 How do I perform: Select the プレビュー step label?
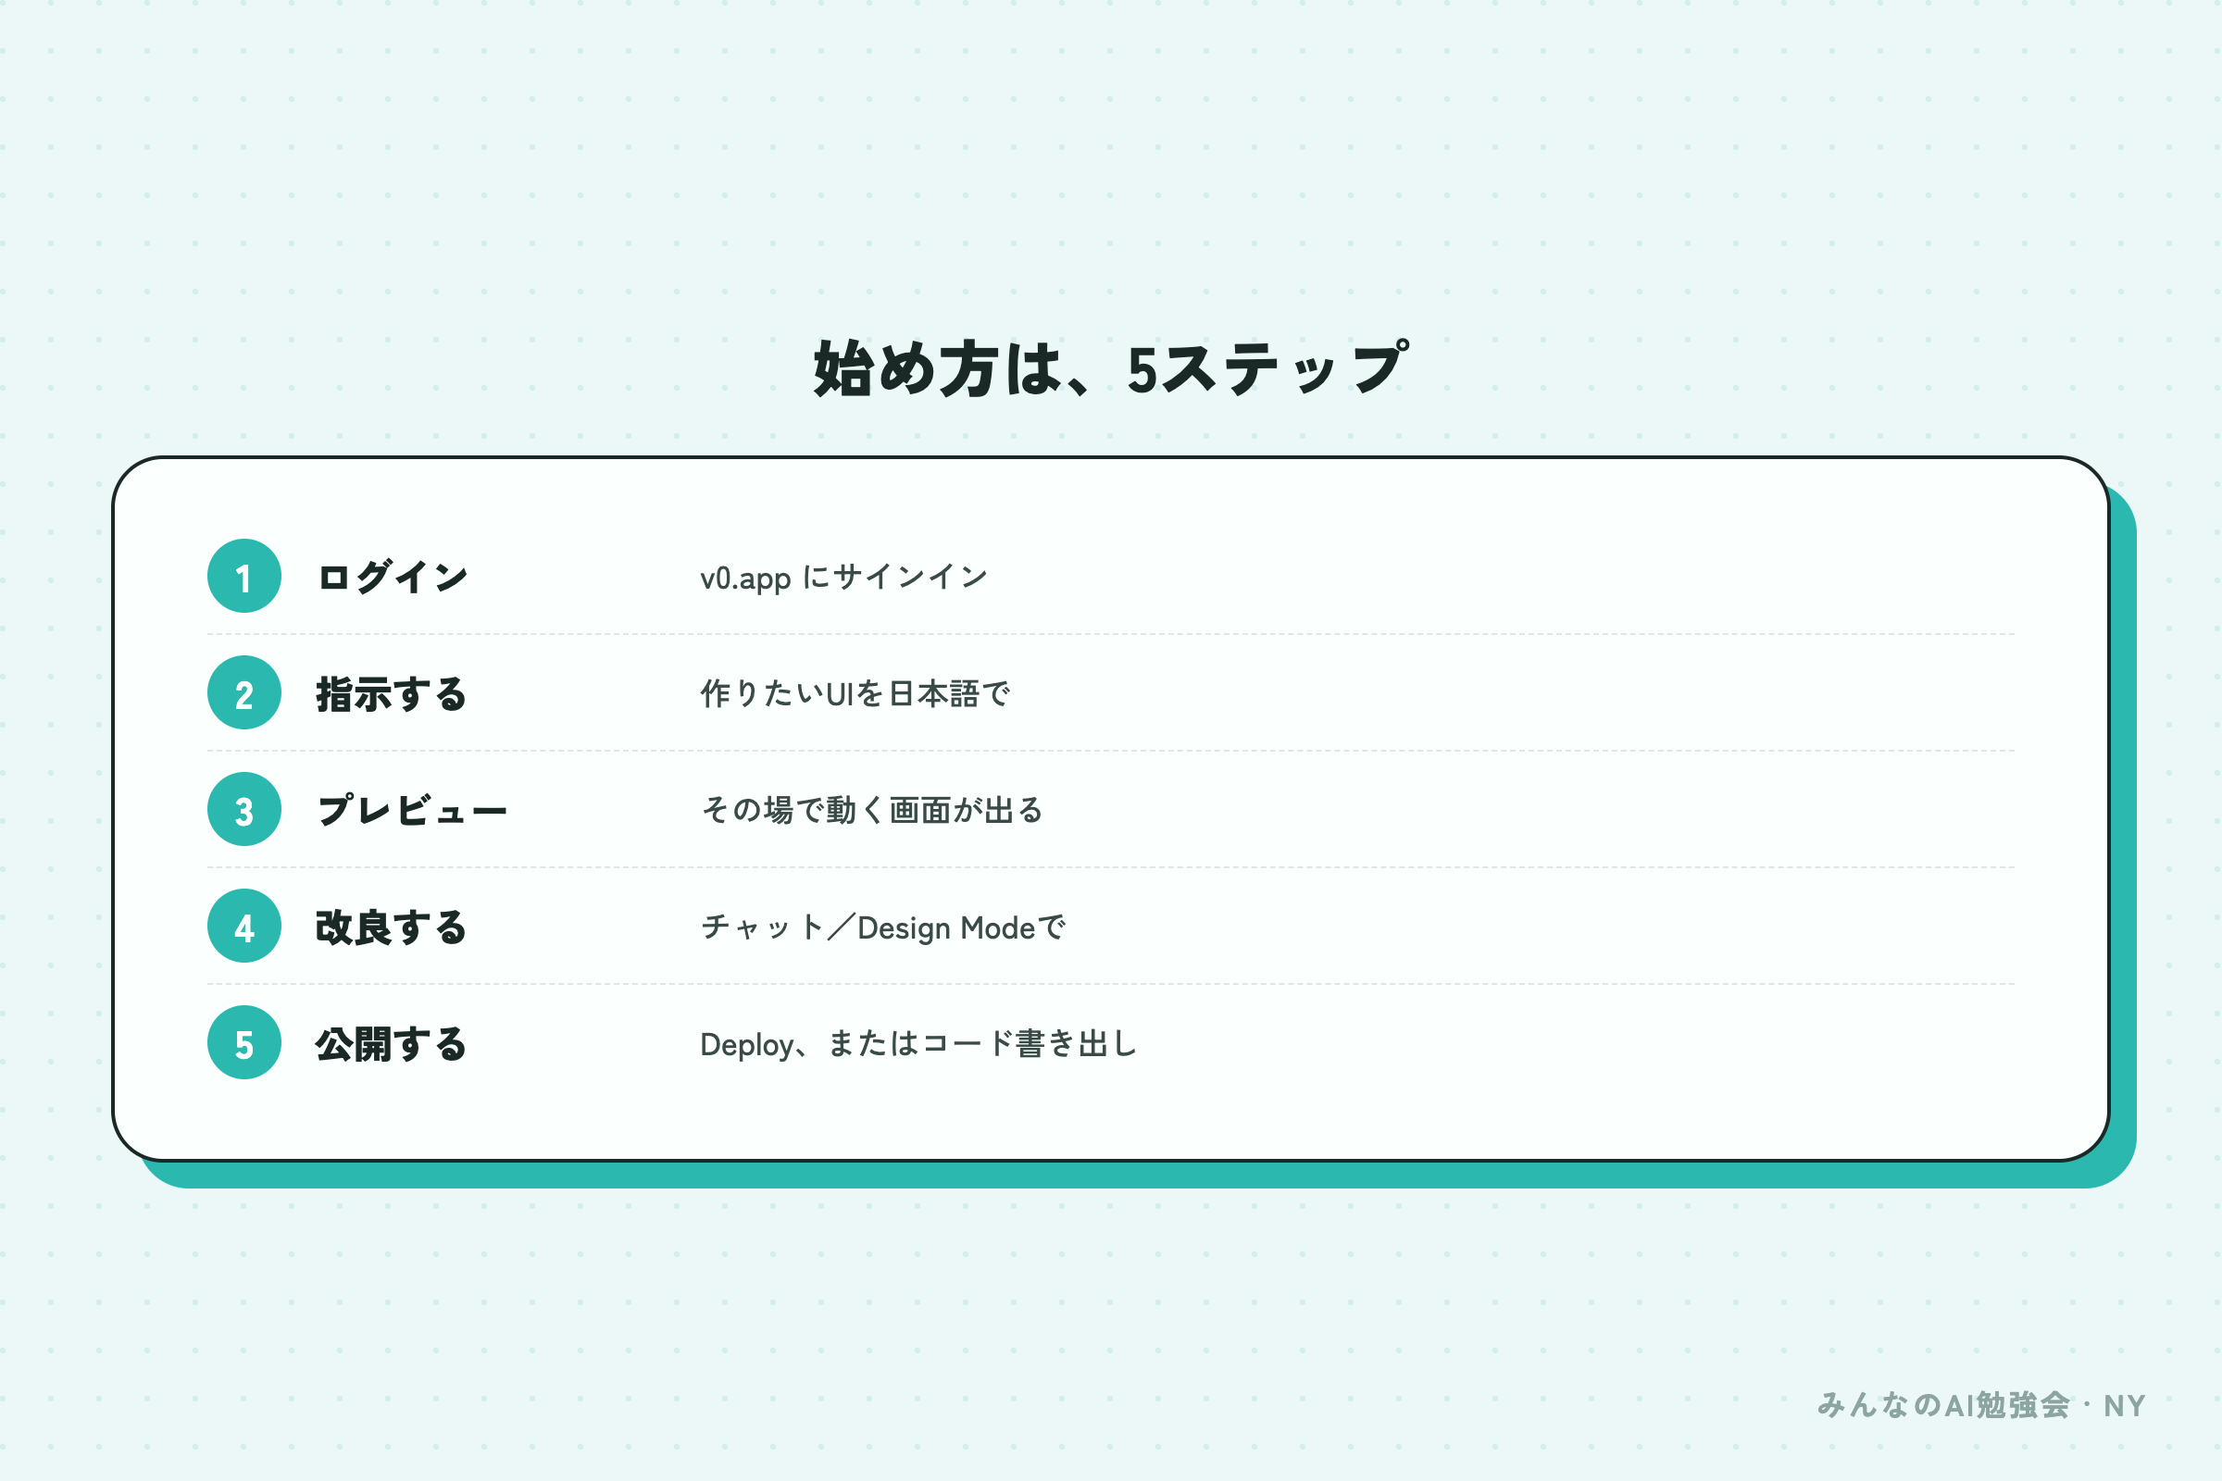412,811
